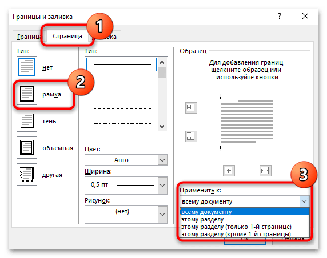Select the dotted line style

(x=122, y=79)
